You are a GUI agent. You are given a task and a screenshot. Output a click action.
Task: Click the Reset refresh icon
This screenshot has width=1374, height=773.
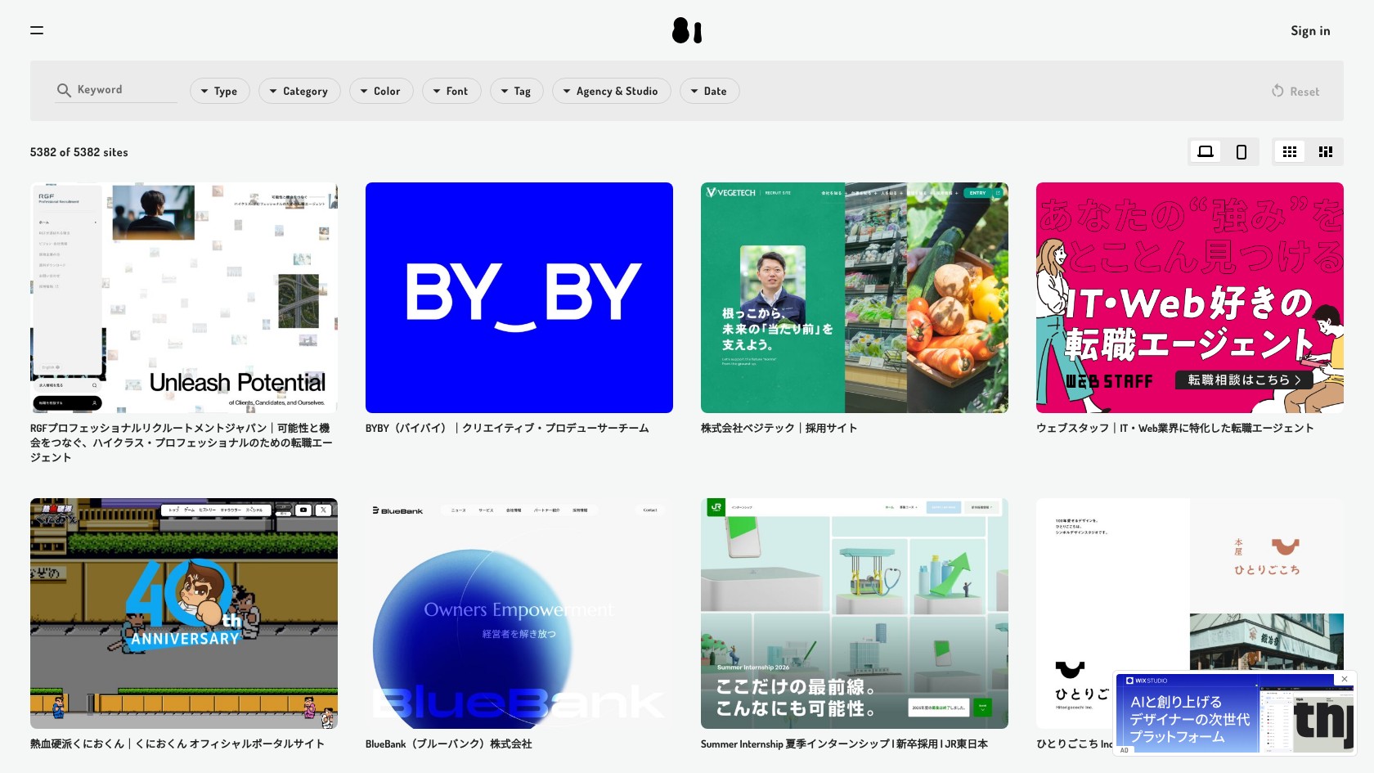pos(1277,91)
